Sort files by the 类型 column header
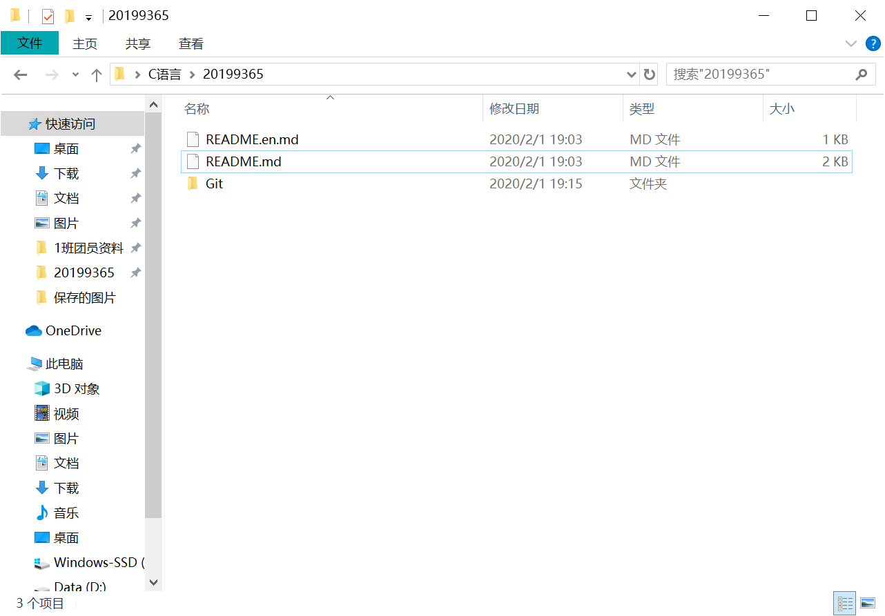Screen dimensions: 885x616 point(642,109)
